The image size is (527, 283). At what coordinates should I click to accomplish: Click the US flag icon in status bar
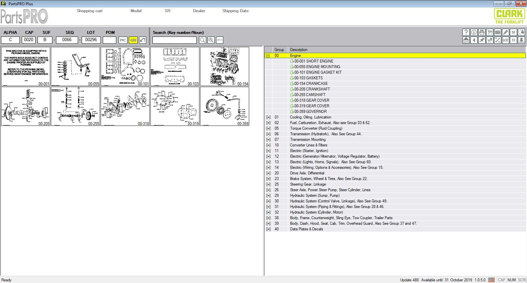[x=491, y=280]
